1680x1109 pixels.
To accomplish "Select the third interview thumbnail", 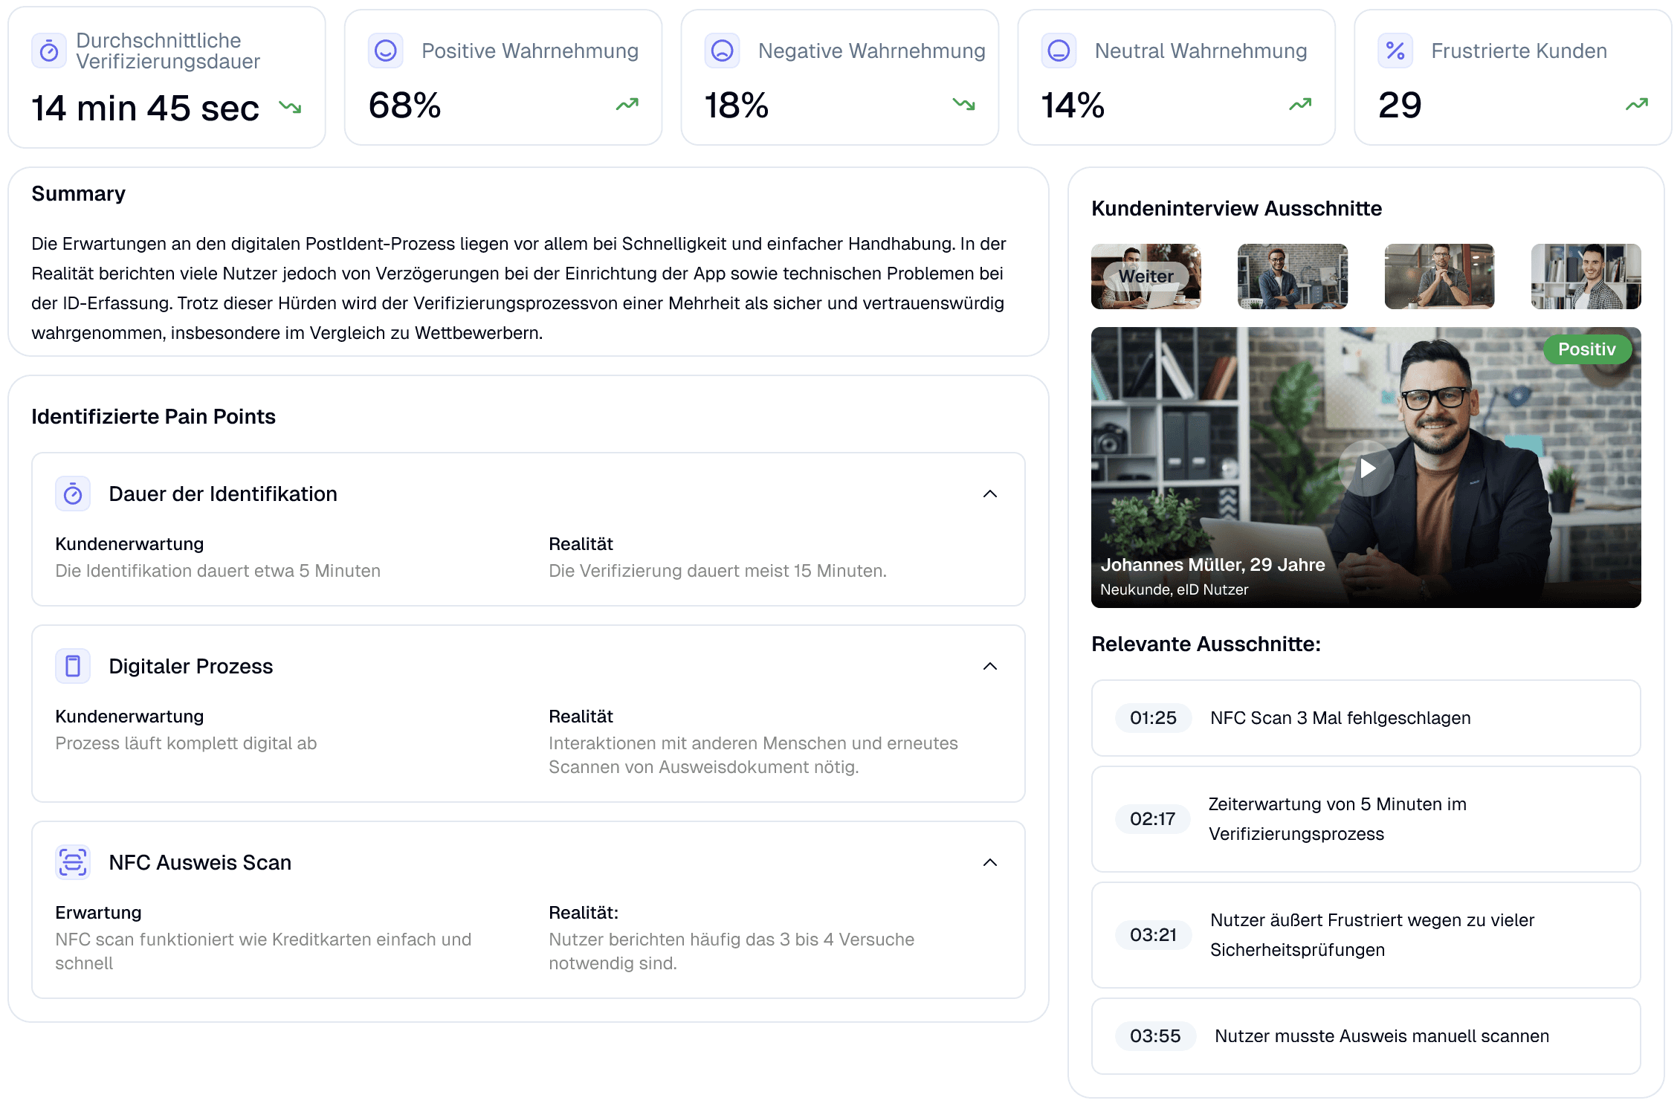I will click(x=1439, y=277).
